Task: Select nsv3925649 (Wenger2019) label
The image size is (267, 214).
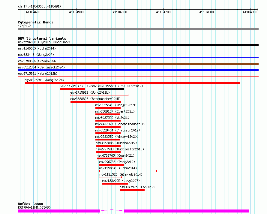Action: coord(116,105)
